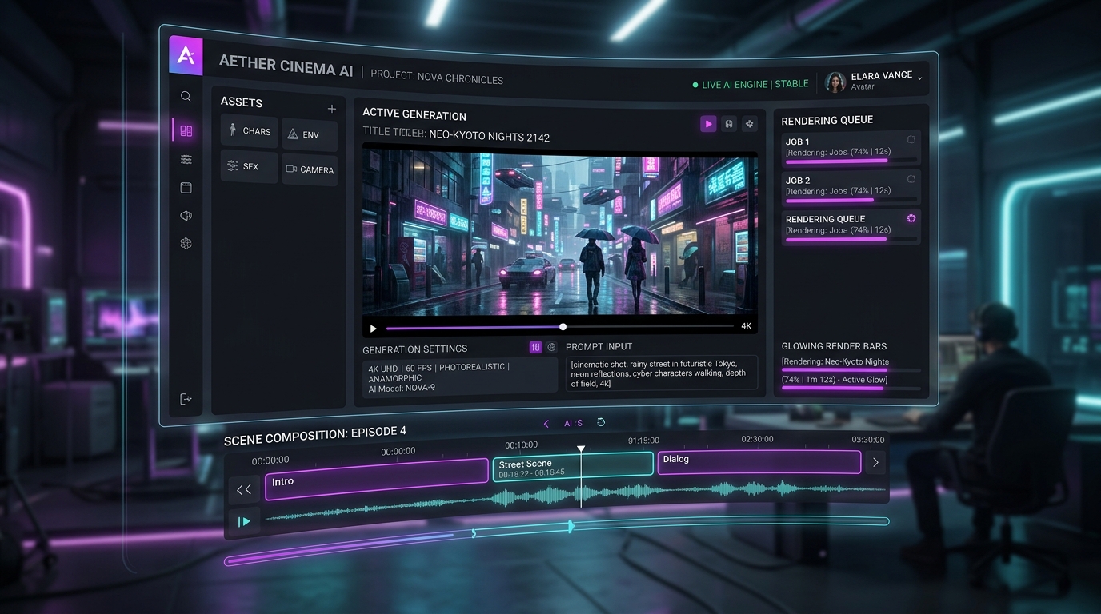Toggle the purple sliders icon in Generation Settings
The height and width of the screenshot is (614, 1101).
[536, 347]
